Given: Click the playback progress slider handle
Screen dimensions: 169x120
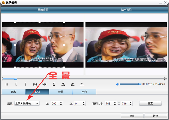Looking at the screenshot, I should click(x=15, y=79).
